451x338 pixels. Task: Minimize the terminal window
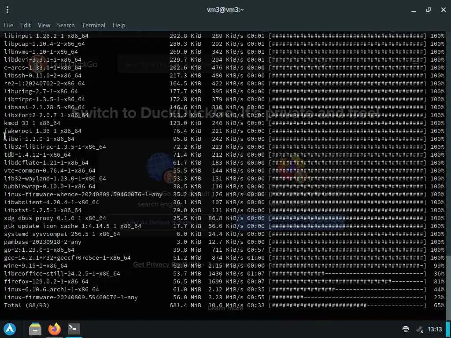(414, 10)
